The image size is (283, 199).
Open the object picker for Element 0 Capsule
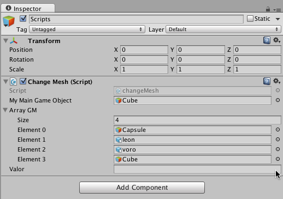point(278,130)
